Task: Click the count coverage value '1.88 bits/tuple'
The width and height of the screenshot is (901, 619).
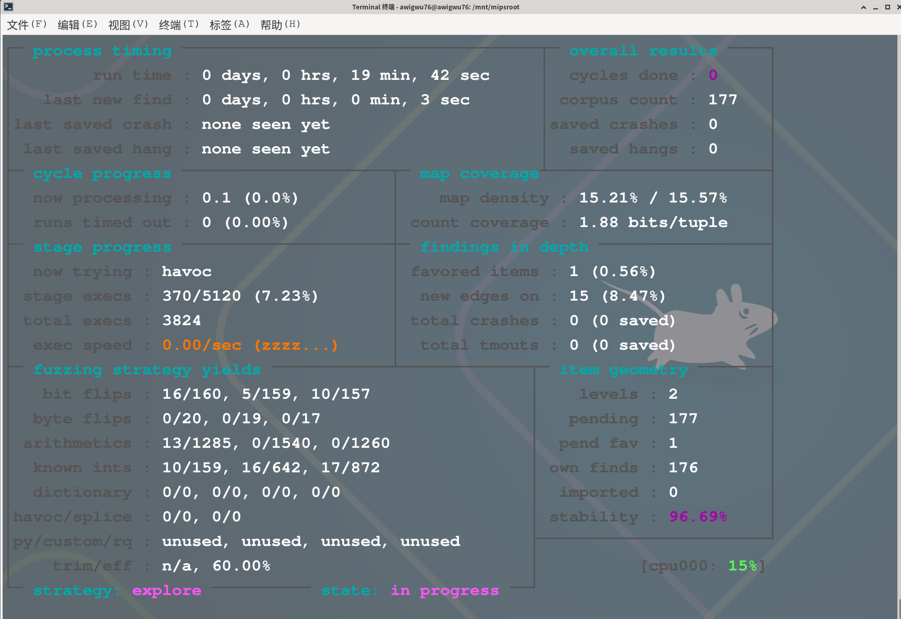Action: tap(653, 222)
